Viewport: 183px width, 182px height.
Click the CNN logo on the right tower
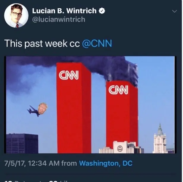[x=118, y=90]
